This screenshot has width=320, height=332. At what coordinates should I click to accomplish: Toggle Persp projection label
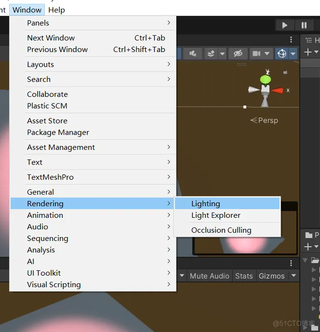point(264,120)
